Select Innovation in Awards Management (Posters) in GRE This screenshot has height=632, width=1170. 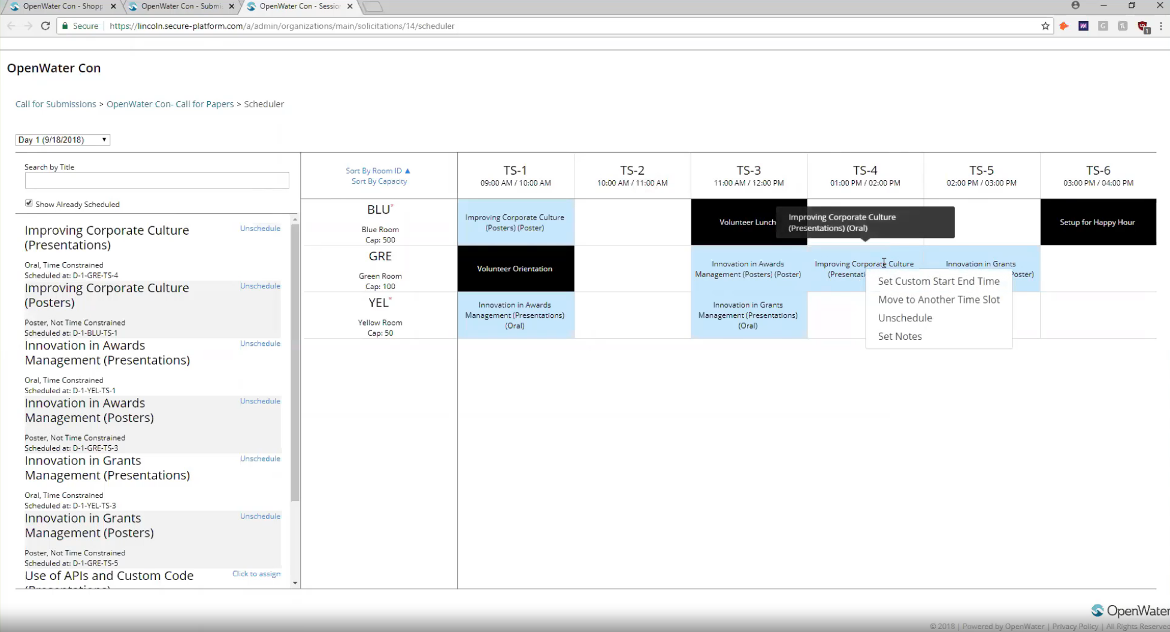(x=749, y=269)
